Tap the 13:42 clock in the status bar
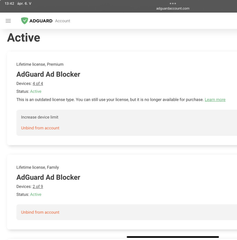Viewport: 237px width, 240px height. tap(10, 4)
